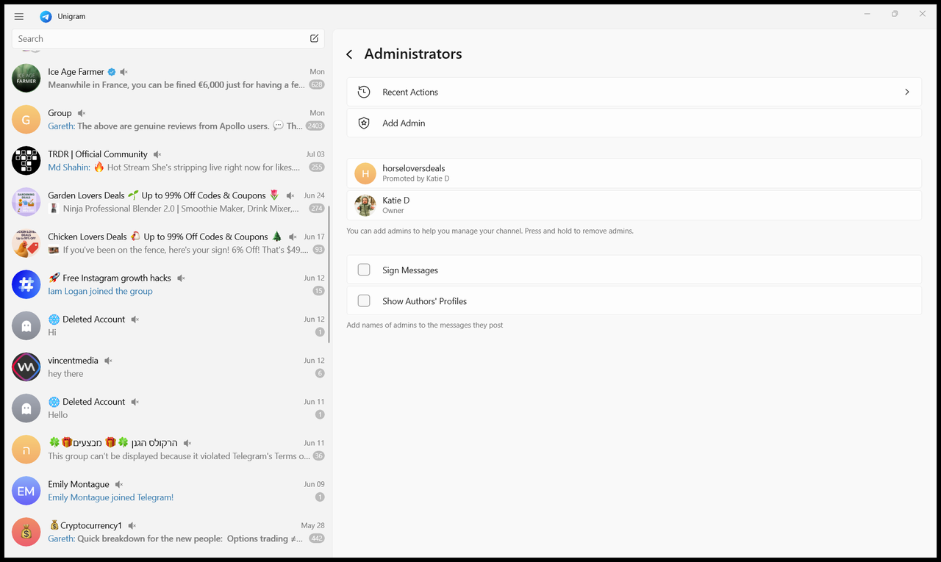The width and height of the screenshot is (941, 562).
Task: Click the 255 unread badge on TRDR
Action: pos(317,167)
